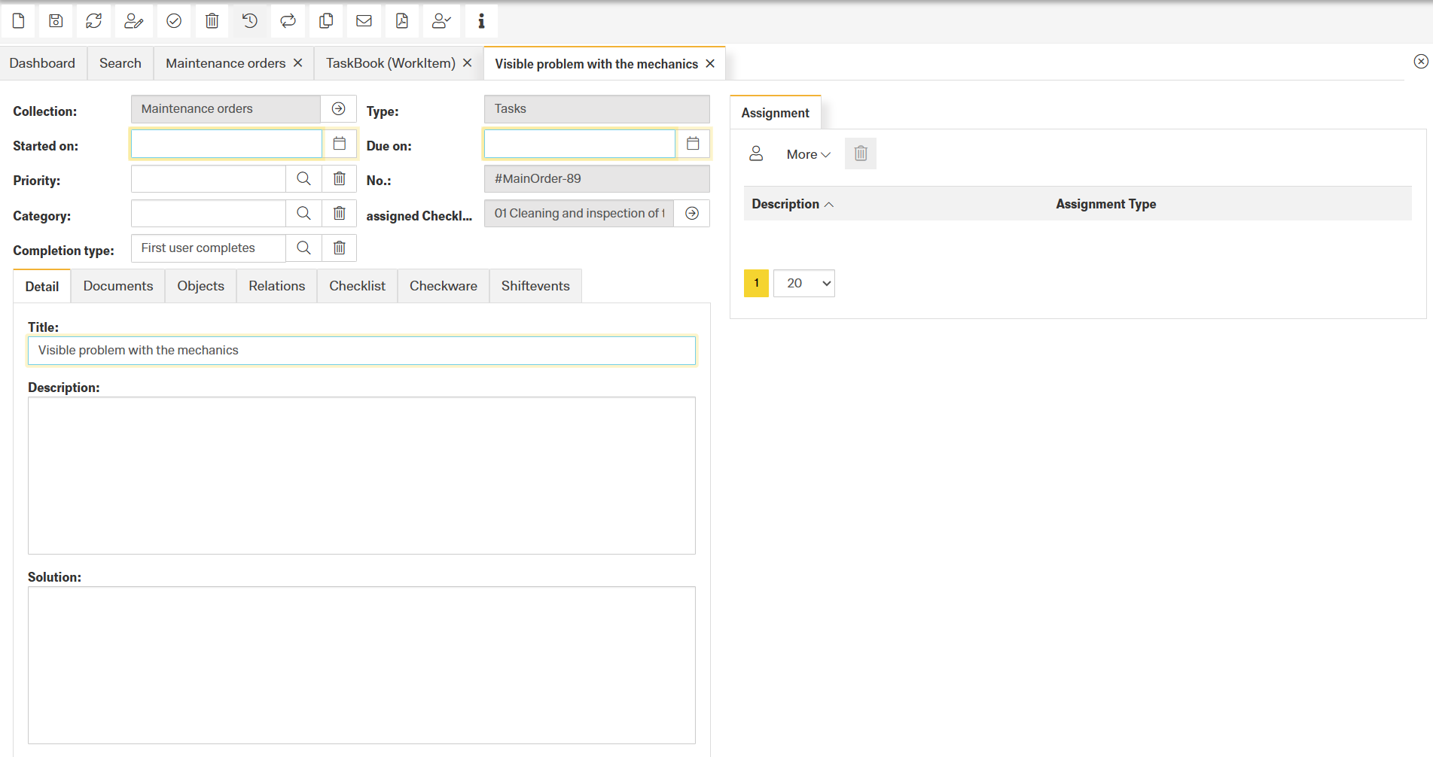Screen dimensions: 1433x757
Task: Click the history clock toolbar icon
Action: coord(250,21)
